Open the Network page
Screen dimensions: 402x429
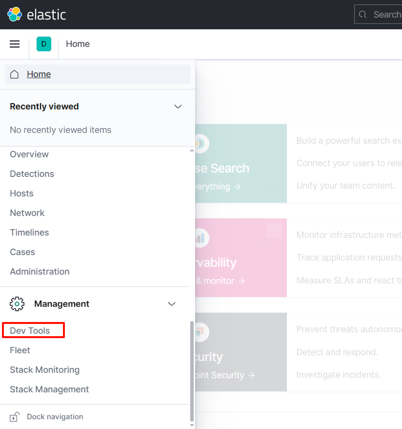click(x=27, y=213)
